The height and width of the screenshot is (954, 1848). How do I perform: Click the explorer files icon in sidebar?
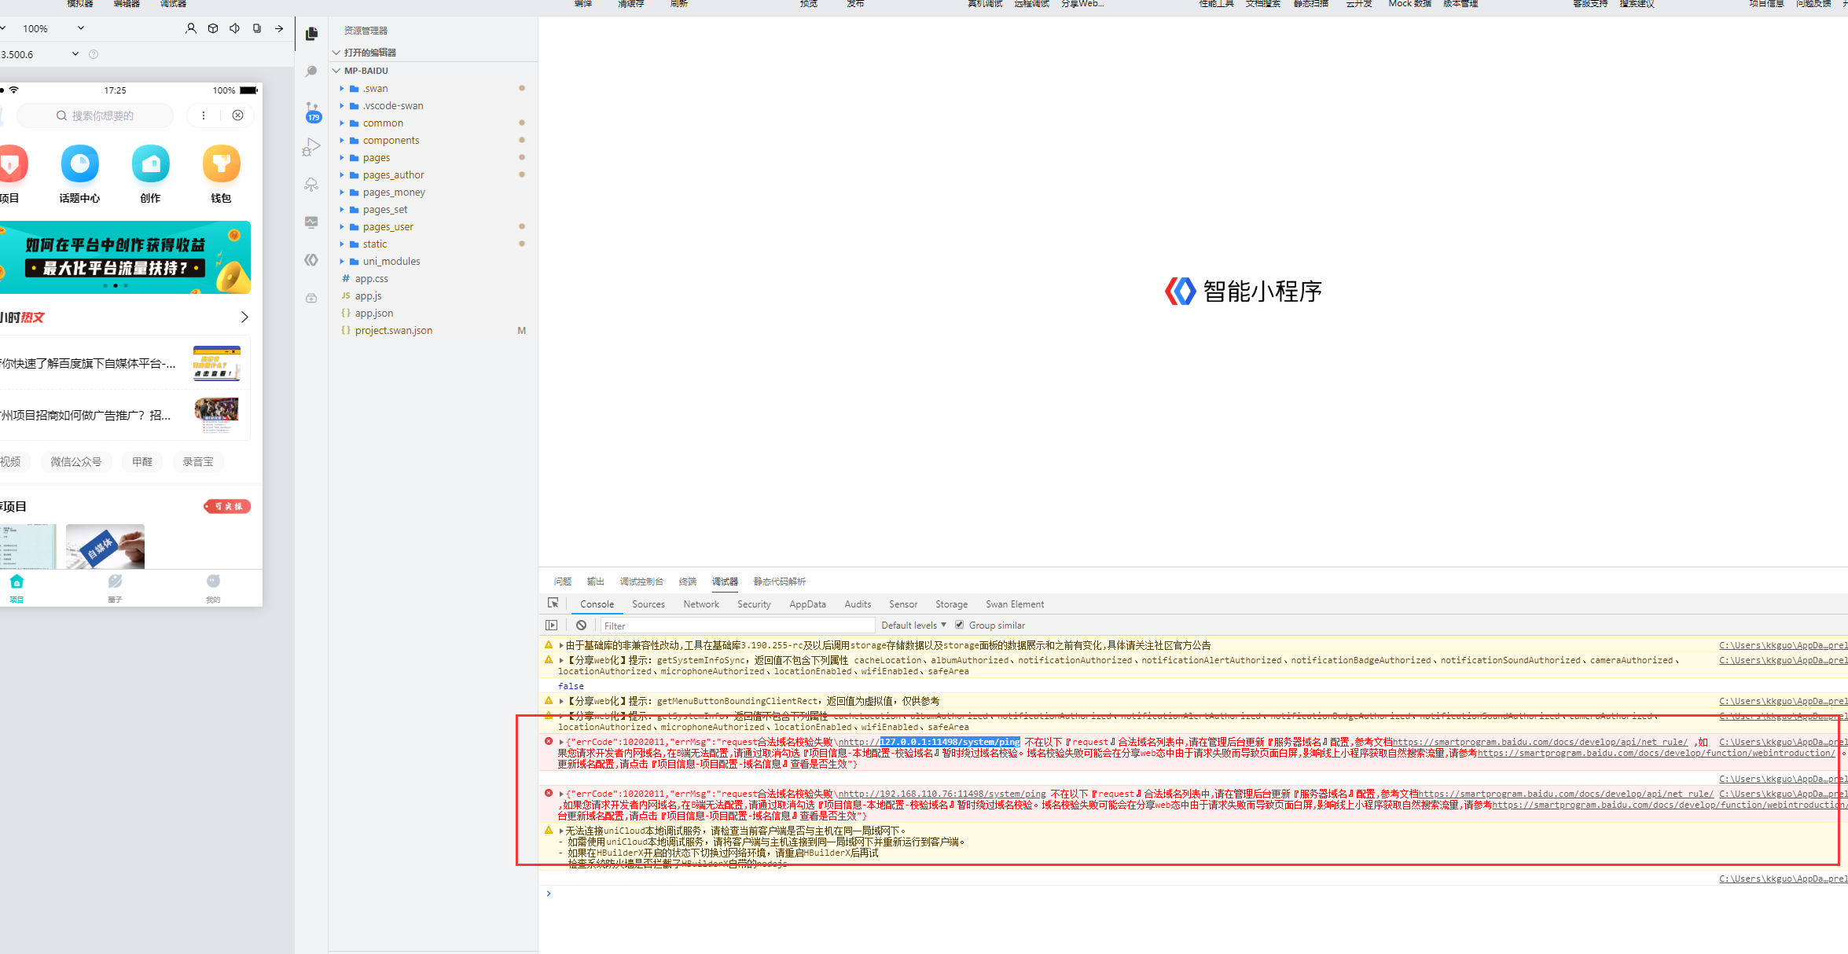(311, 34)
